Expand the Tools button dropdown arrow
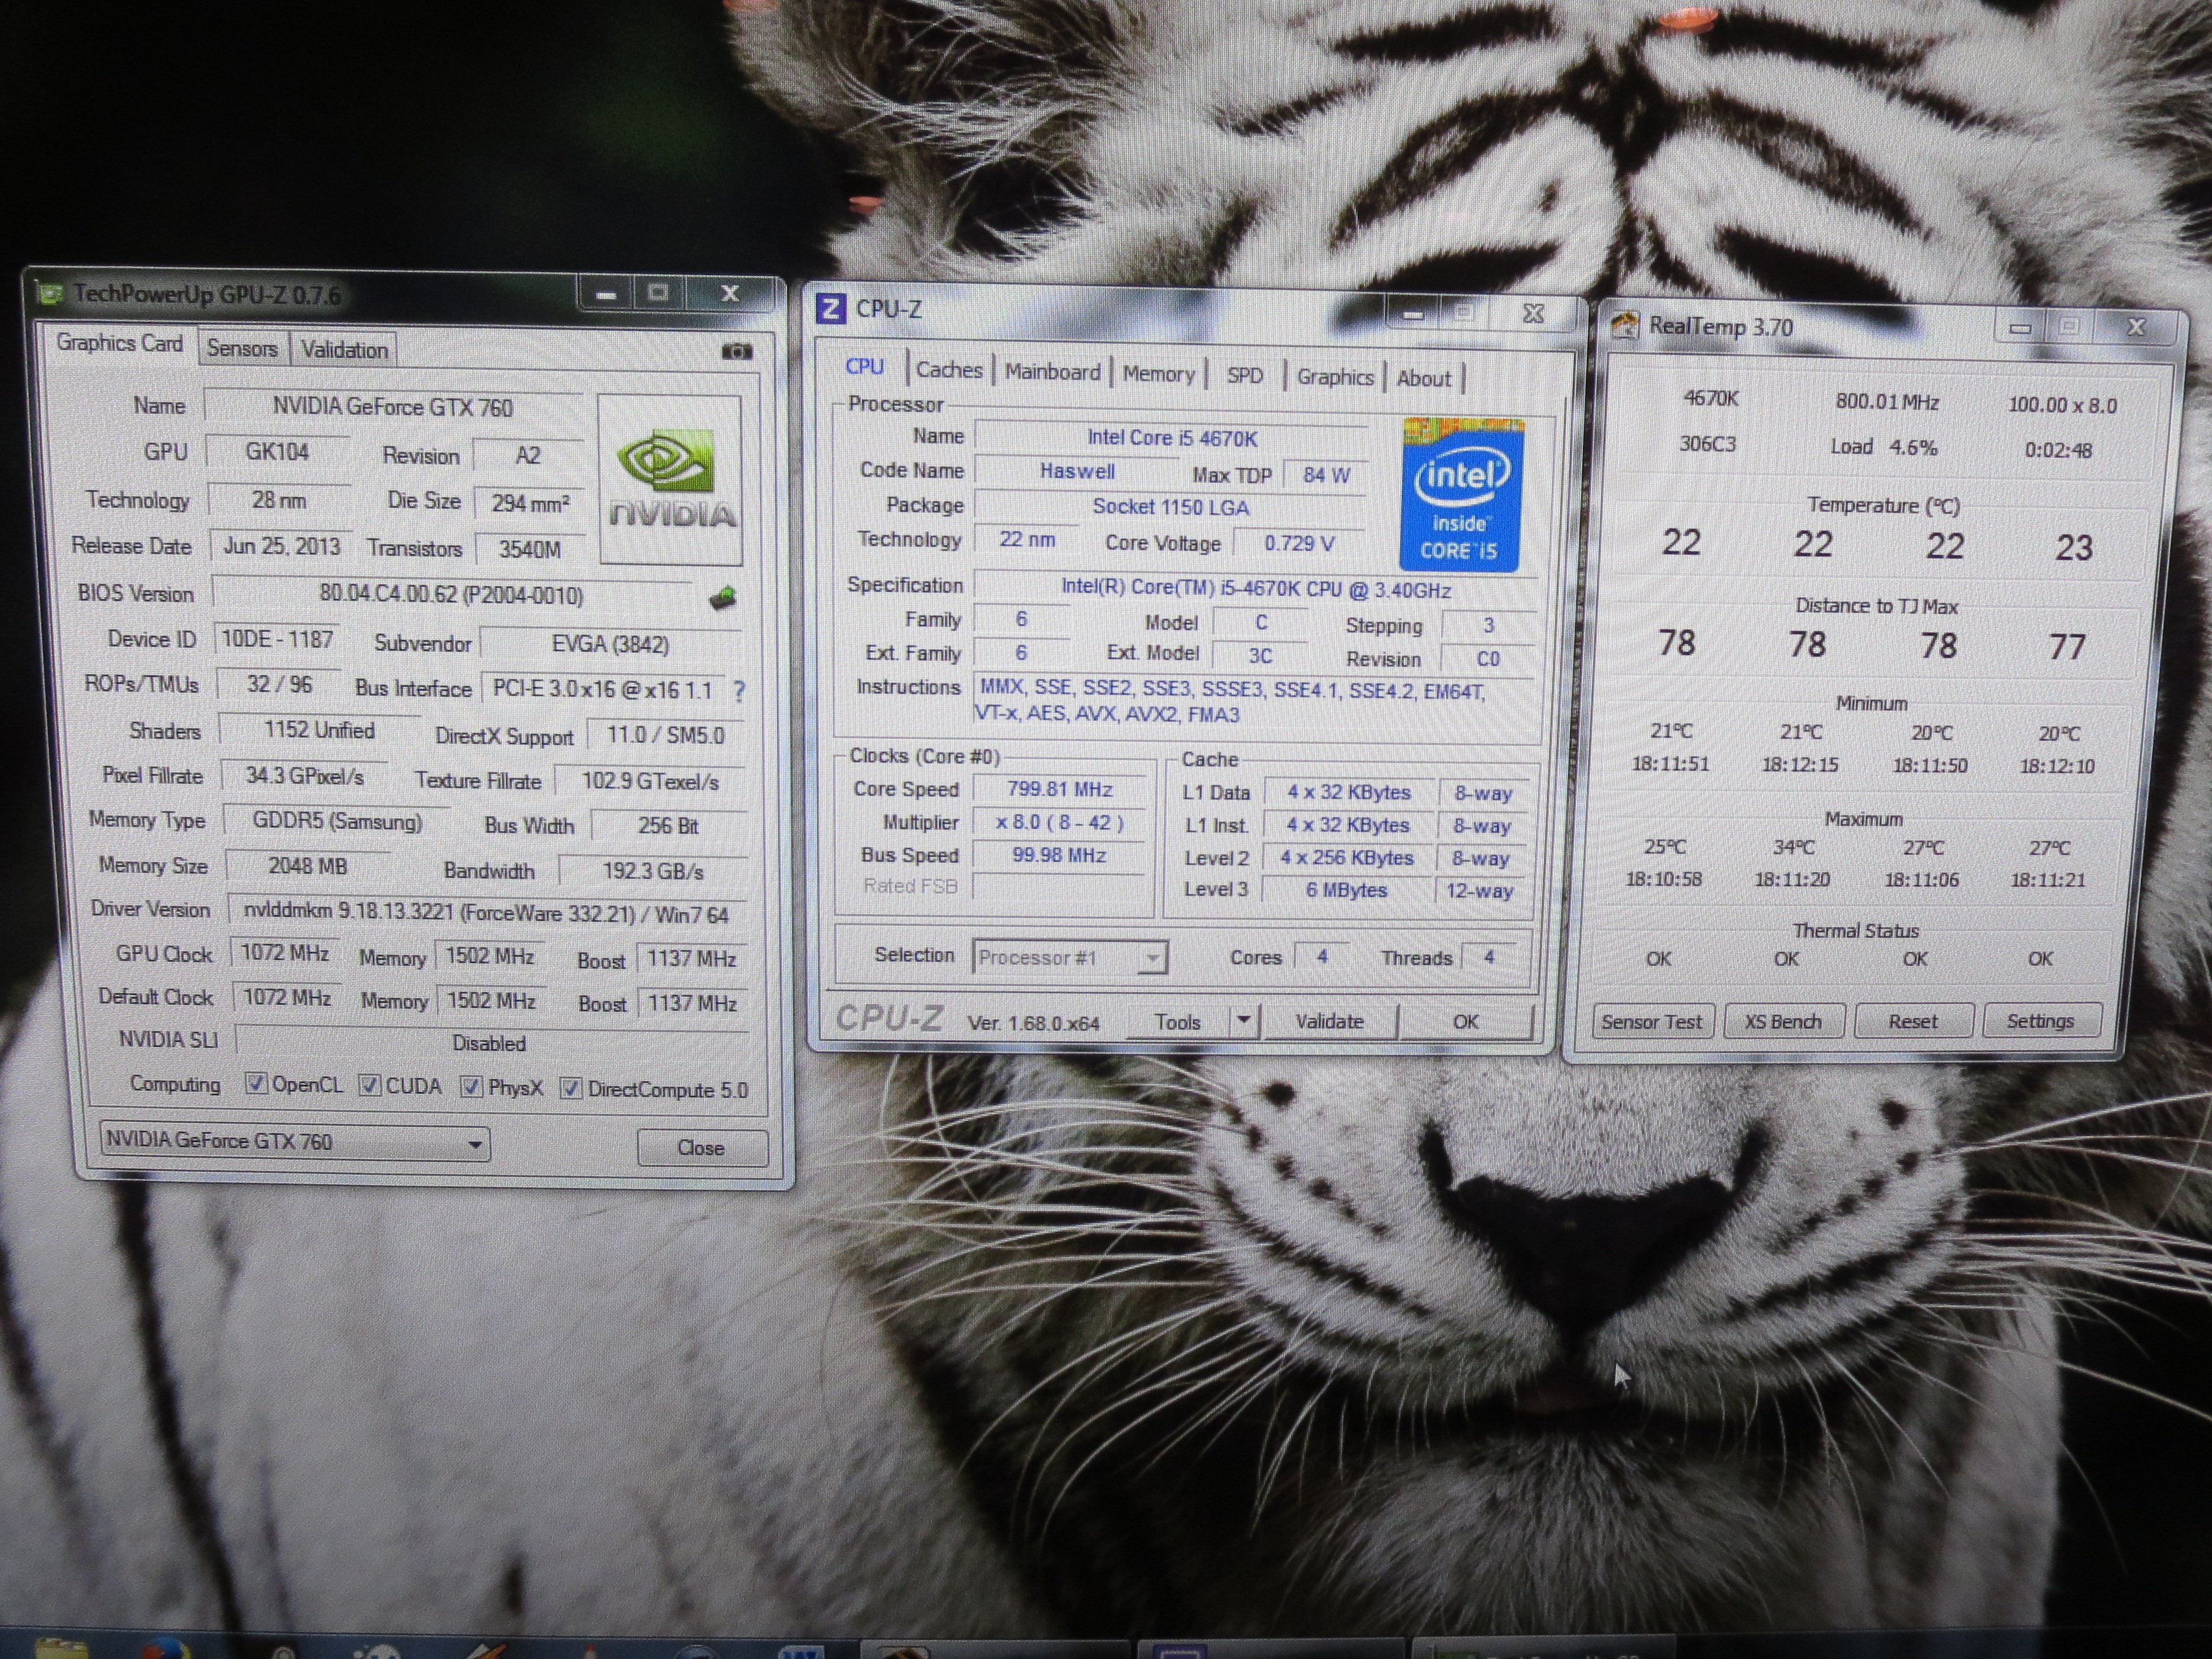The image size is (2212, 1659). click(1243, 1020)
